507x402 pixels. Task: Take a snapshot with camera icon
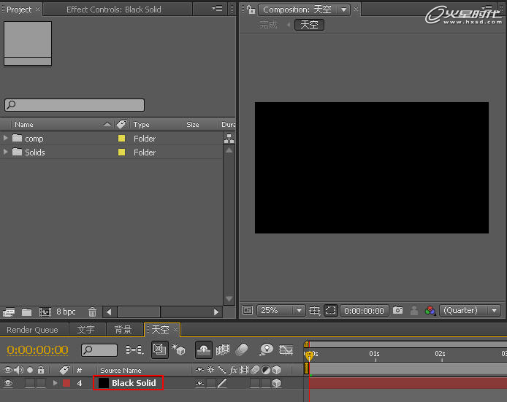(x=397, y=310)
